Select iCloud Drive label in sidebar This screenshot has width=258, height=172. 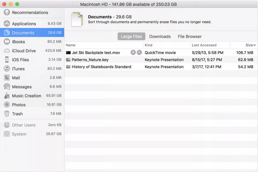pos(24,50)
